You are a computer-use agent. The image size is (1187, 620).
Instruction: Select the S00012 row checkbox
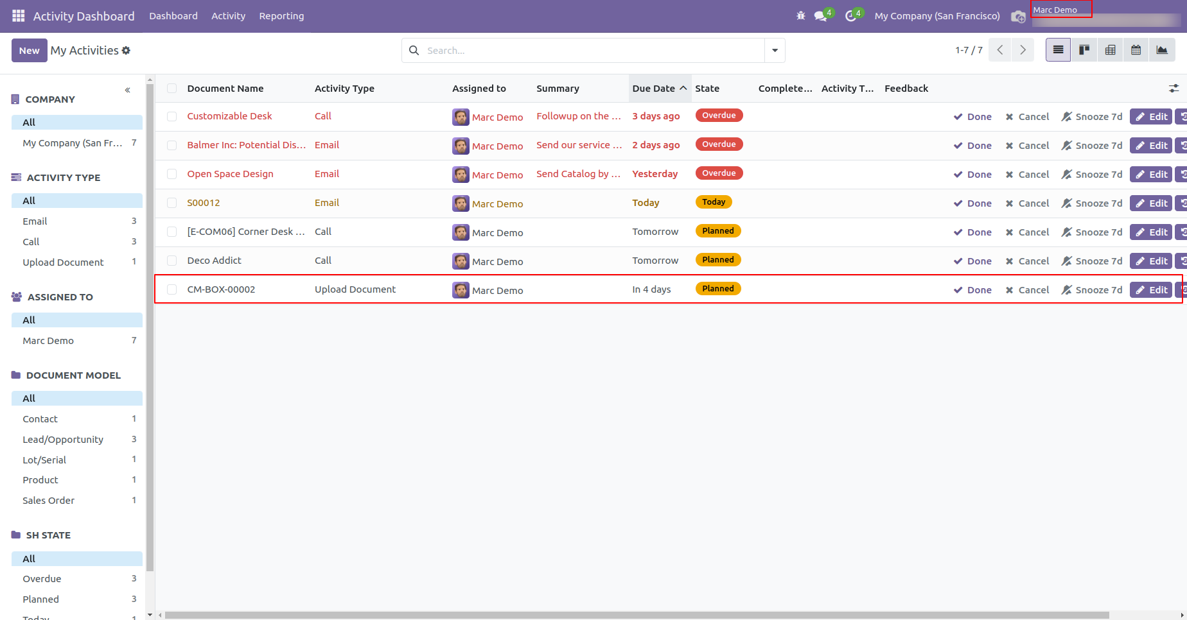(x=171, y=203)
